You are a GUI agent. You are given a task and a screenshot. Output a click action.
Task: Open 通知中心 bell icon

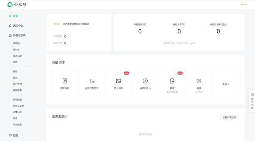[x=10, y=25]
